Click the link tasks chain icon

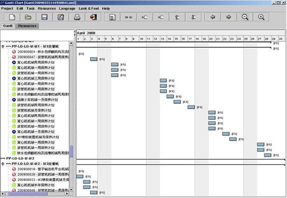tap(128, 17)
